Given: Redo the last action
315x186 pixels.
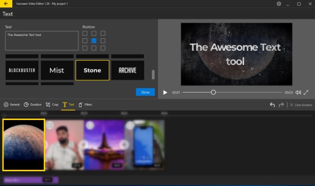Looking at the screenshot, I should [x=281, y=105].
